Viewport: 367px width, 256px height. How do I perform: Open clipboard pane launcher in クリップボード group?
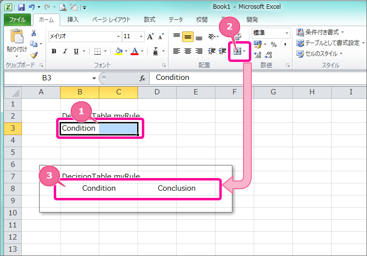point(42,65)
